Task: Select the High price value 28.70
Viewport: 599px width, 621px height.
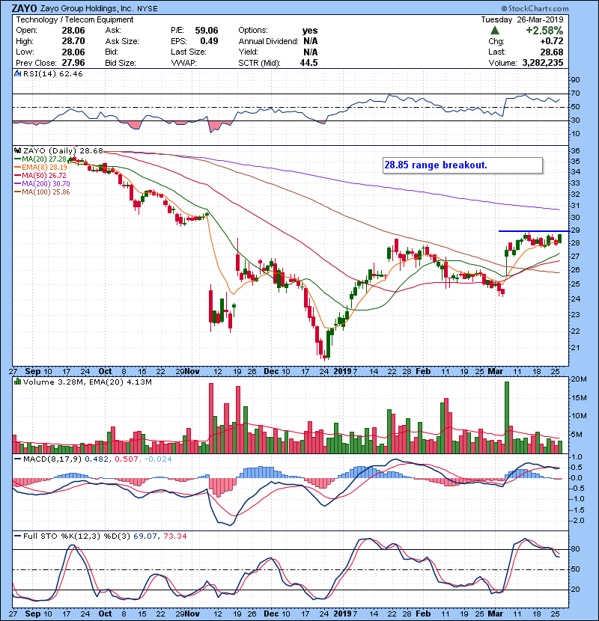Action: 73,41
